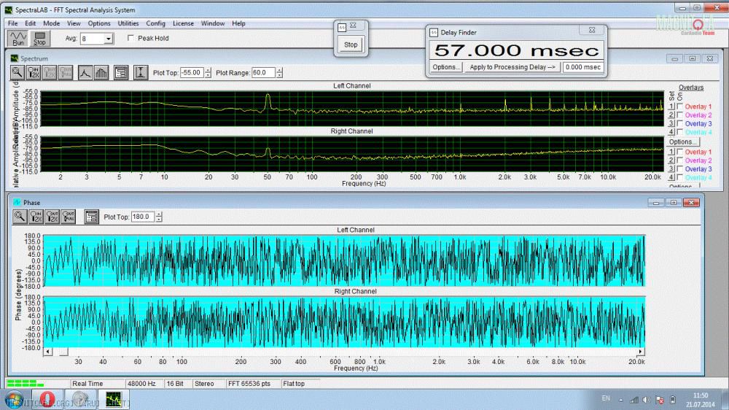Viewport: 729px width, 410px height.
Task: Open left channel overlay Options button
Action: click(684, 142)
